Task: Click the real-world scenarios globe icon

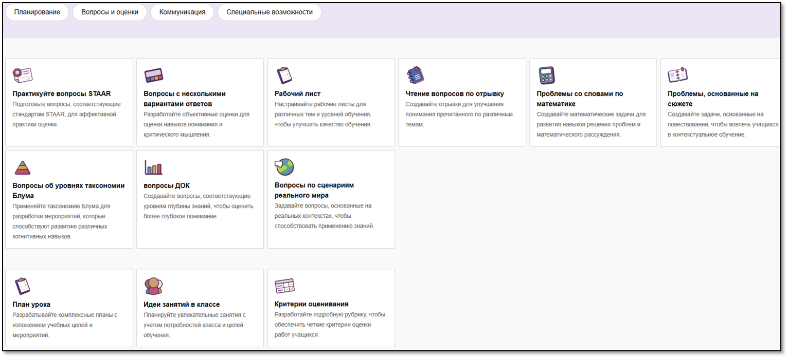Action: tap(284, 167)
